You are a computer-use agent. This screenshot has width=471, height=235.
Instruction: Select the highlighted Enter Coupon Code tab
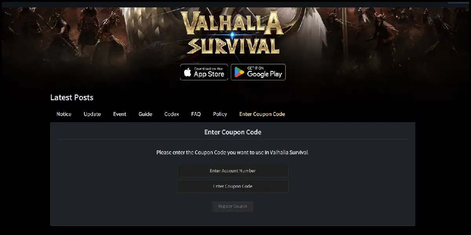(x=262, y=114)
